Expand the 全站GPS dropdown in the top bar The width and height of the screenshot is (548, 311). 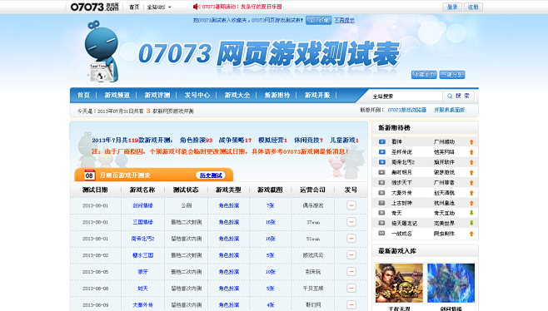[x=159, y=7]
